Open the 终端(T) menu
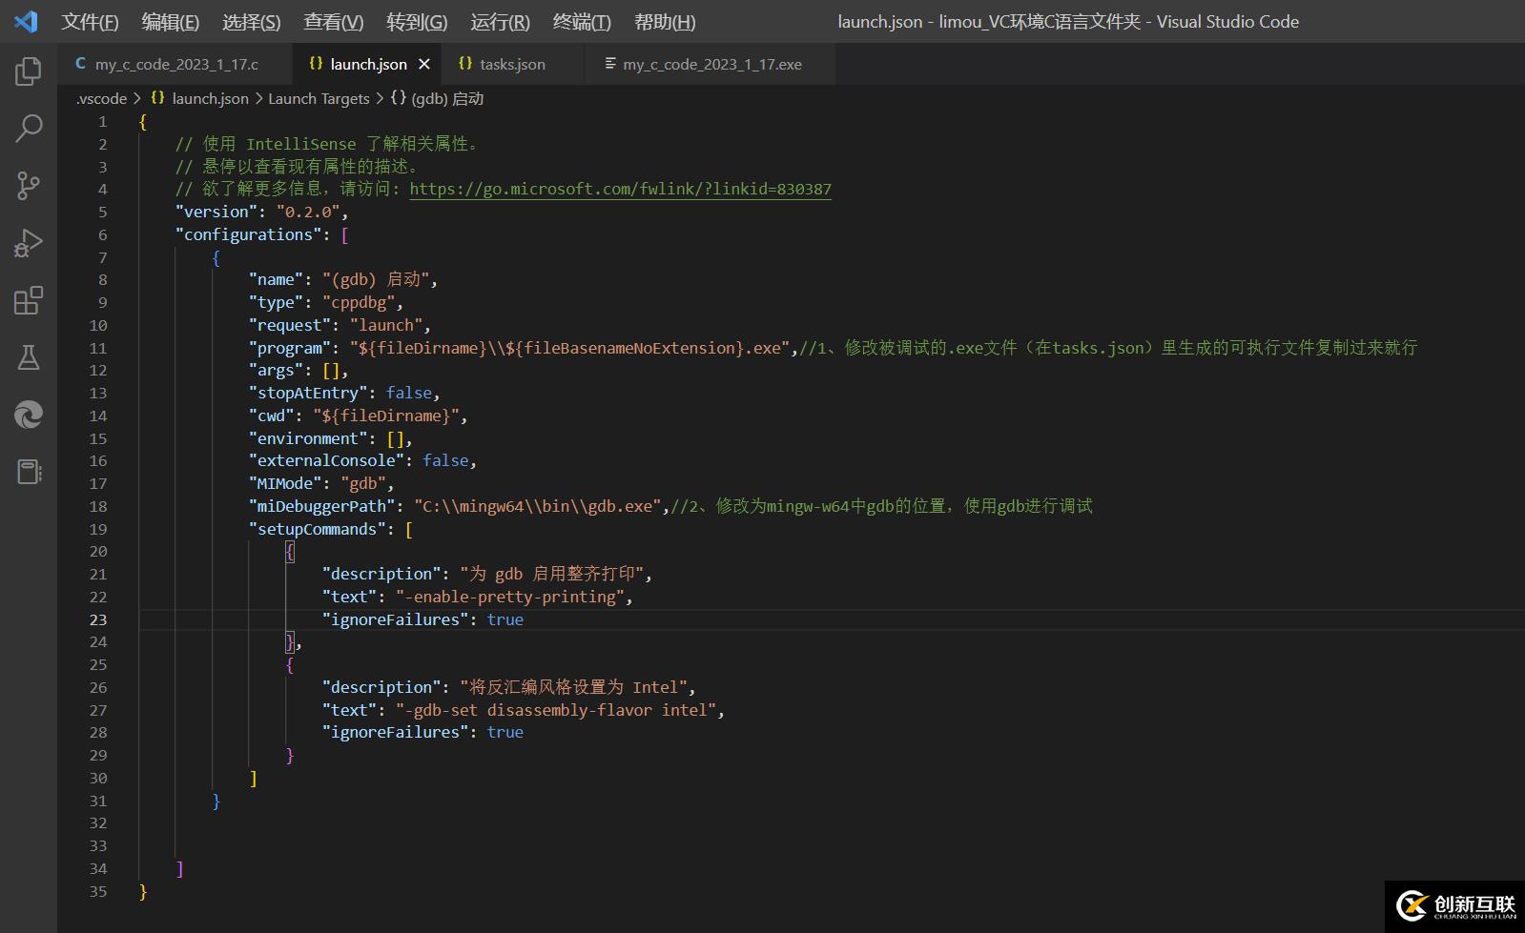 click(x=582, y=22)
